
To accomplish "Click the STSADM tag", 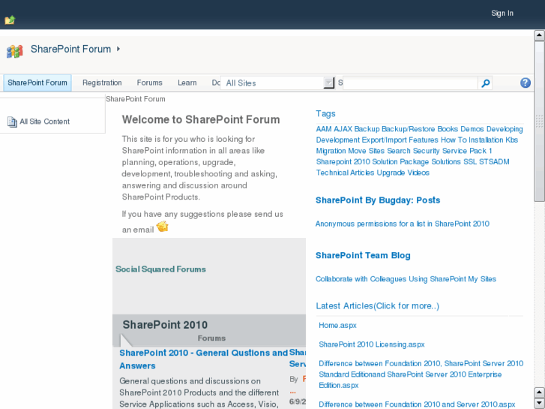I will pyautogui.click(x=494, y=162).
